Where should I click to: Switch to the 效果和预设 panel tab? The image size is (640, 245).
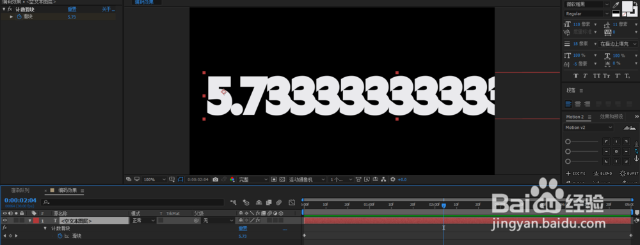click(x=611, y=116)
